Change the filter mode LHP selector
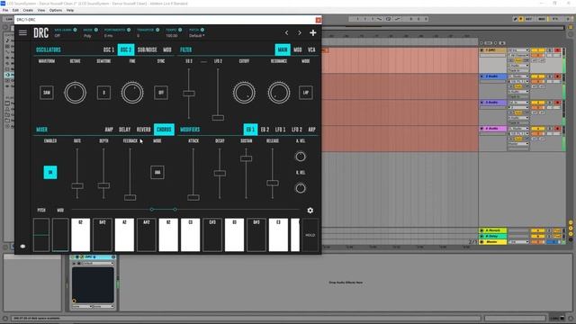This screenshot has width=576, height=324. (306, 93)
